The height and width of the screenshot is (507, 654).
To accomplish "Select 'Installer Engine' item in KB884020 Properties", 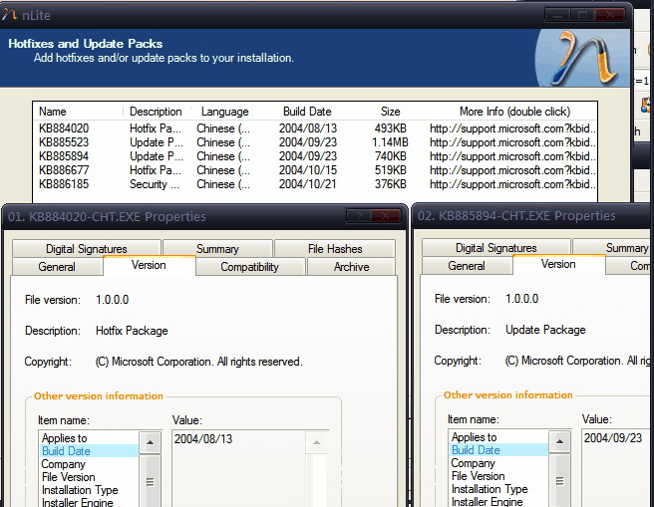I will [90, 502].
